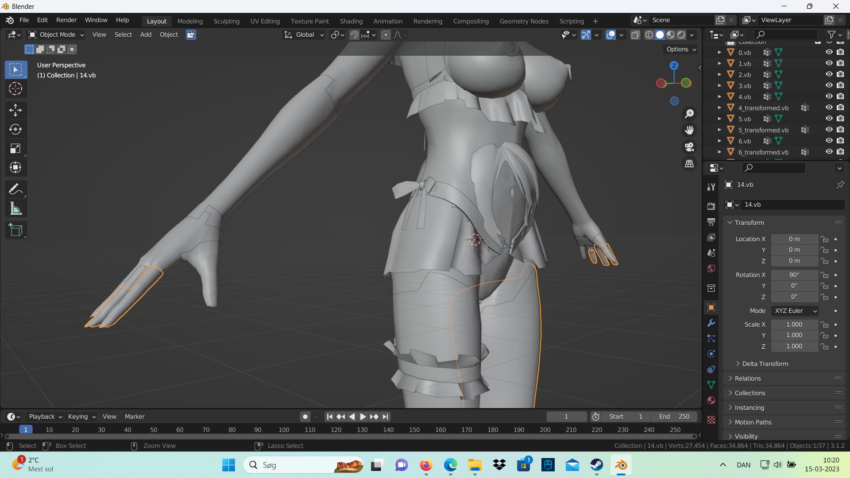Switch to the Shading workspace tab
850x478 pixels.
tap(351, 21)
